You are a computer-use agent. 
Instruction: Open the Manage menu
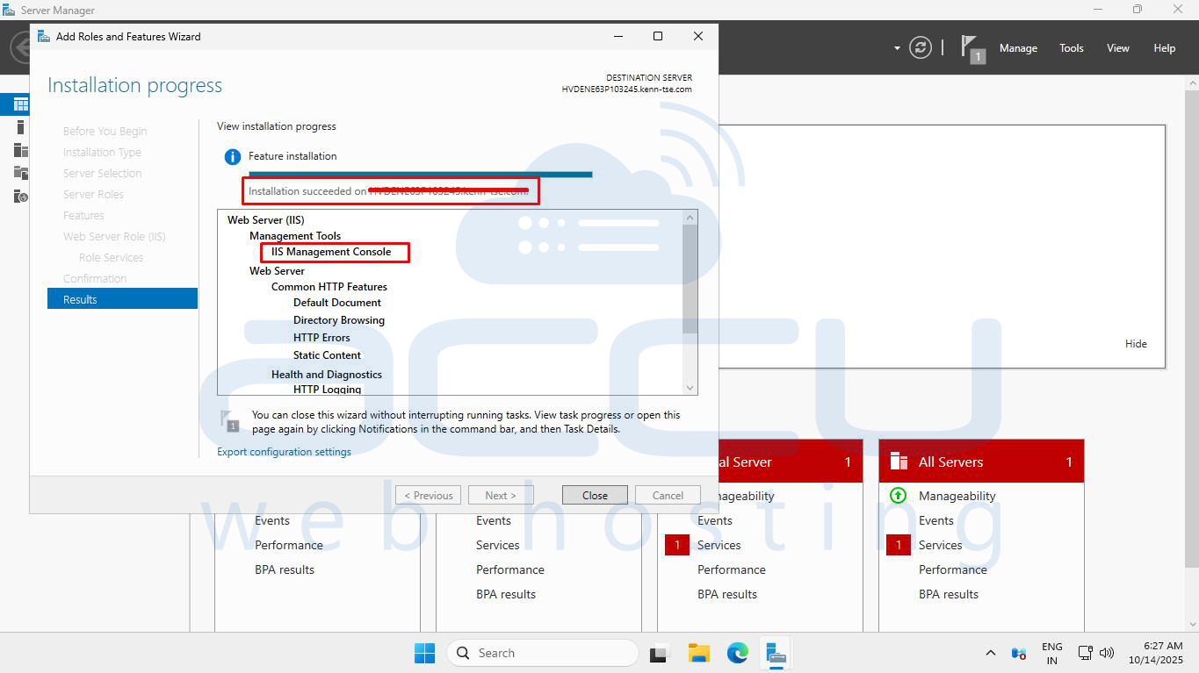click(x=1018, y=48)
